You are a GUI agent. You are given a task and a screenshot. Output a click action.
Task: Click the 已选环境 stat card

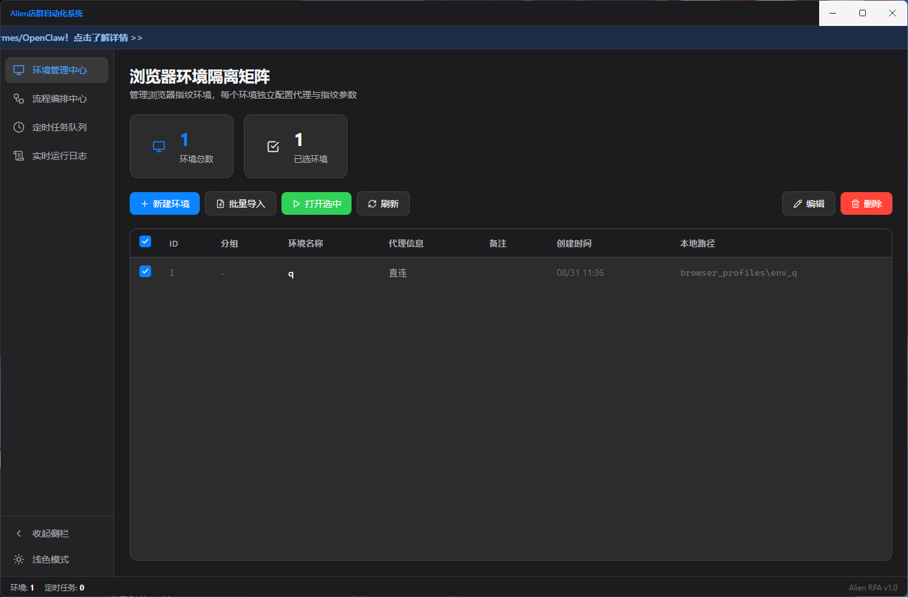[x=296, y=146]
